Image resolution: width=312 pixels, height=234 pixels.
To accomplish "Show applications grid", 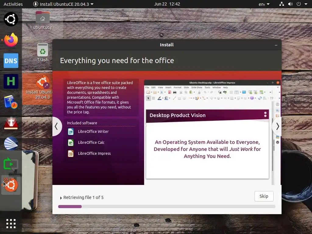I will (11, 224).
